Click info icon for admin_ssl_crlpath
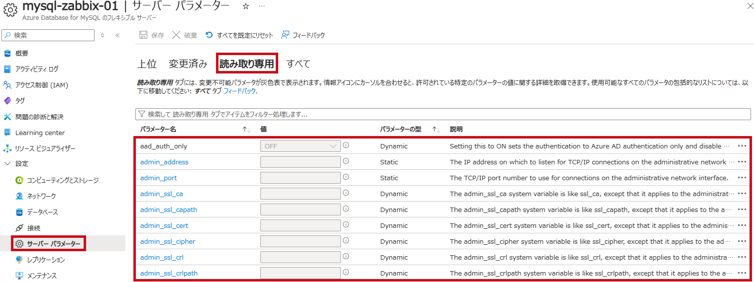Viewport: 754px width, 282px height. pyautogui.click(x=346, y=273)
